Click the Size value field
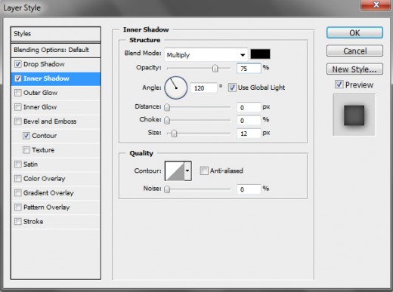This screenshot has width=393, height=292. 249,134
